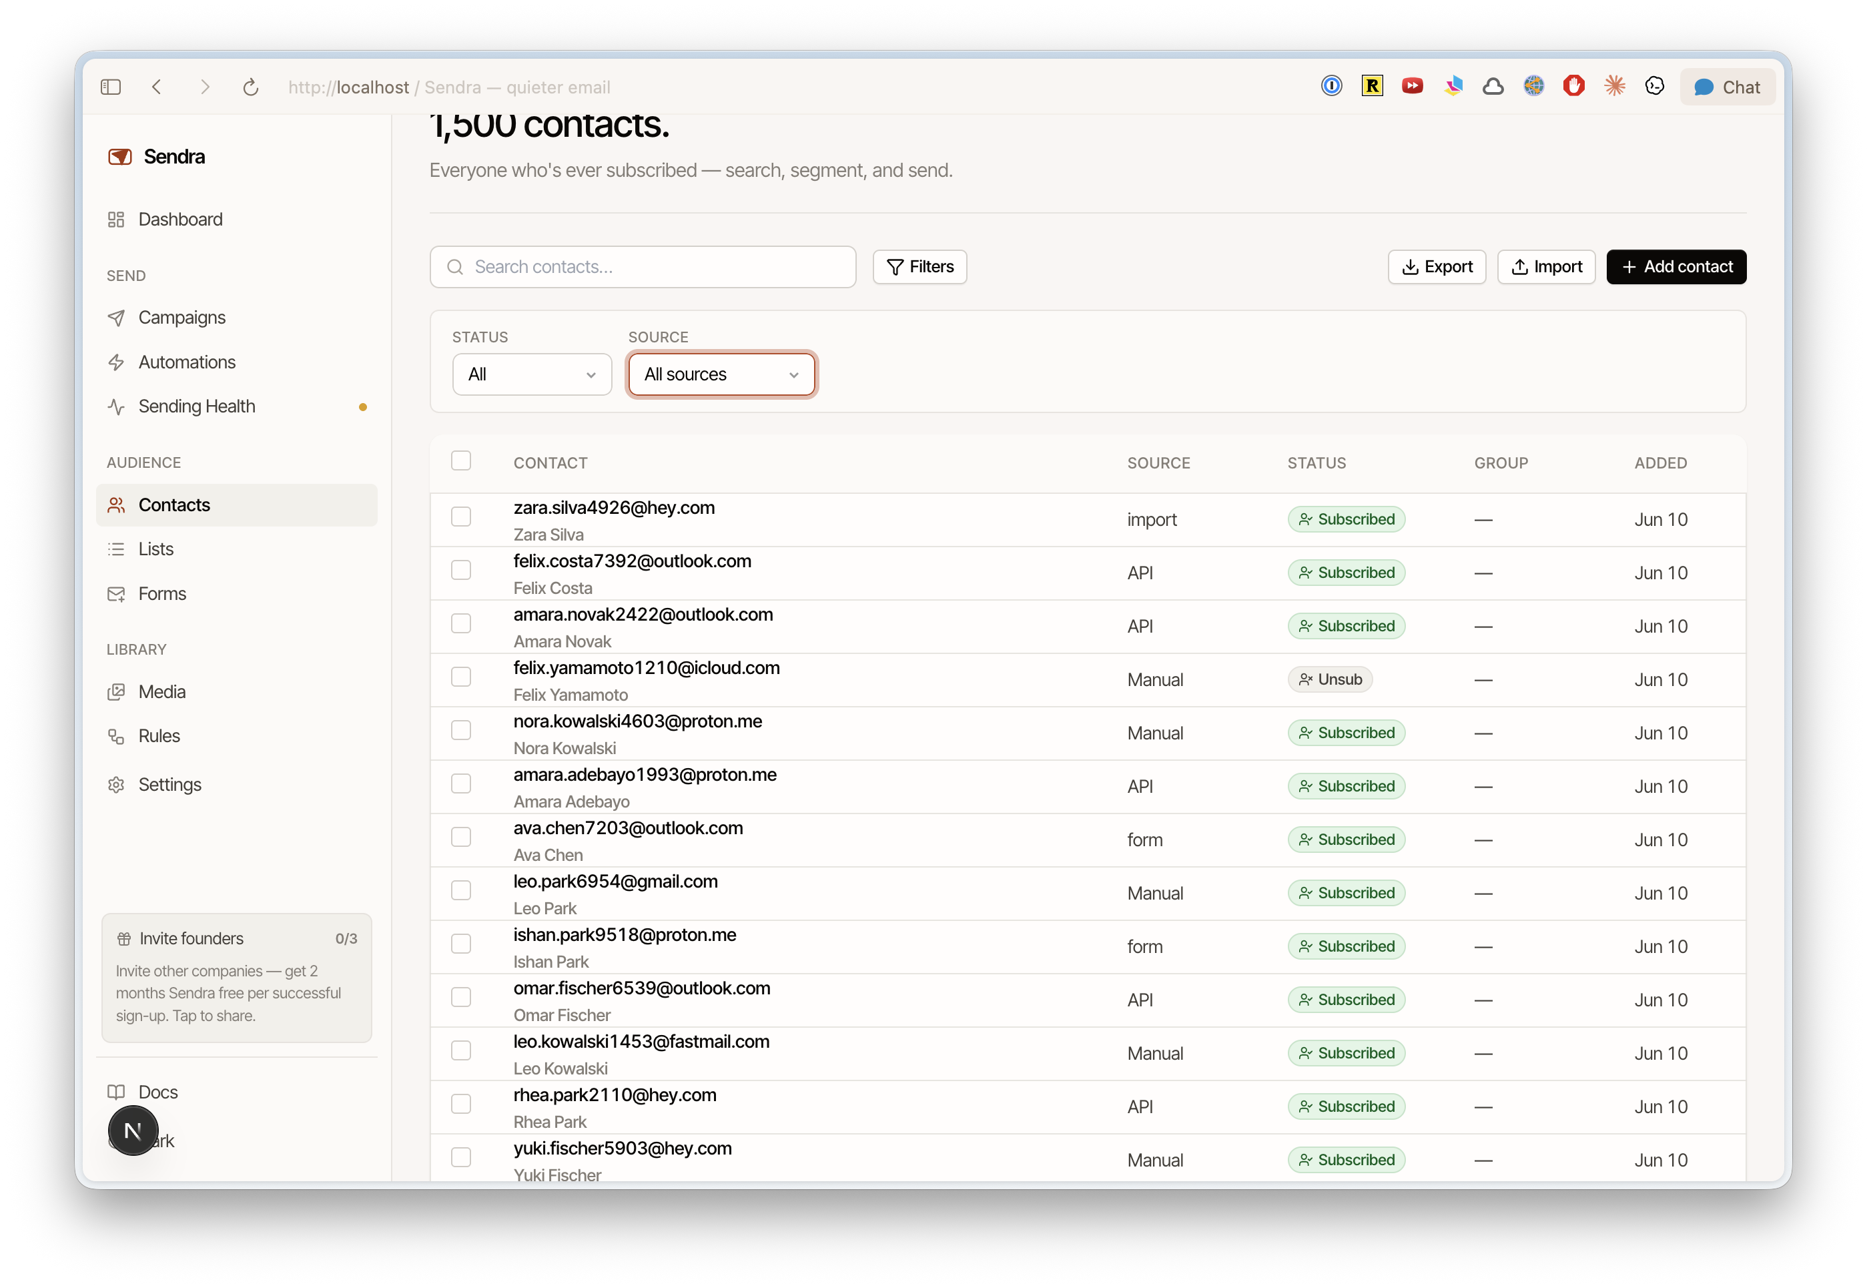
Task: Click the Import button
Action: click(1546, 267)
